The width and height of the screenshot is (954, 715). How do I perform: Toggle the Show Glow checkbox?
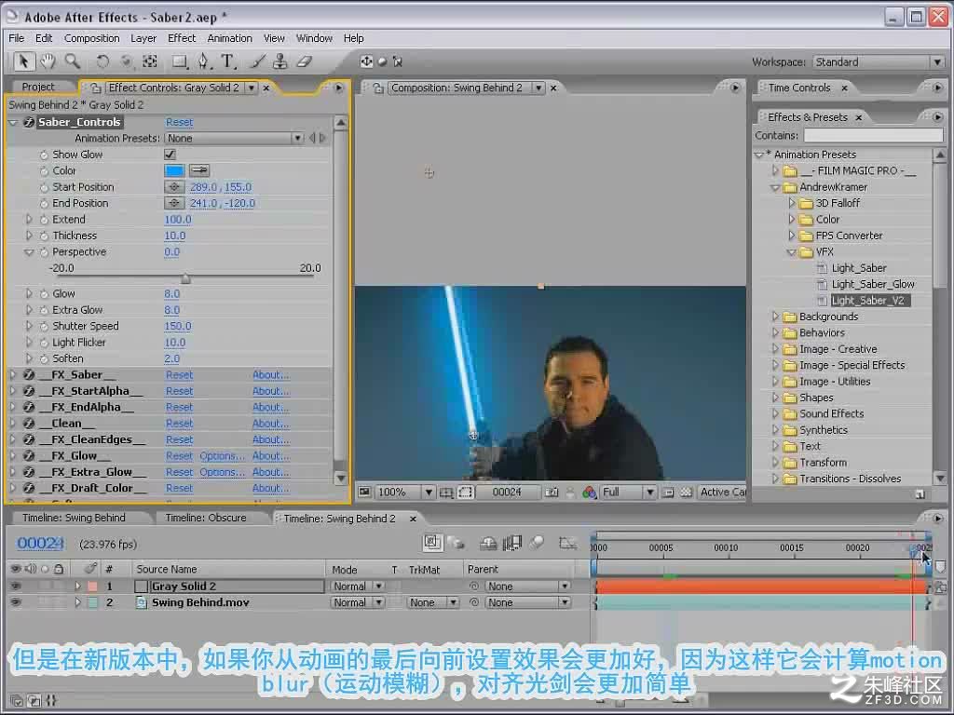(170, 155)
